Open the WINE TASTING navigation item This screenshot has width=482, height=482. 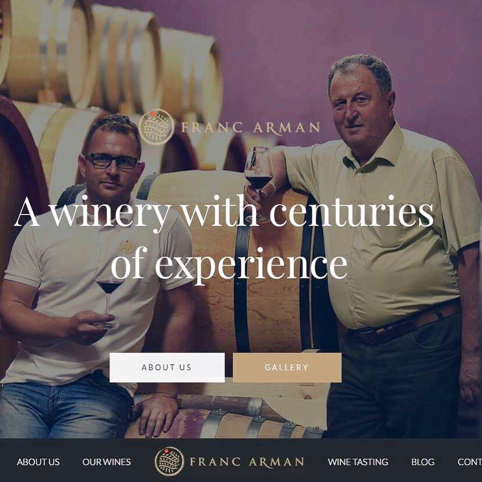tap(358, 462)
